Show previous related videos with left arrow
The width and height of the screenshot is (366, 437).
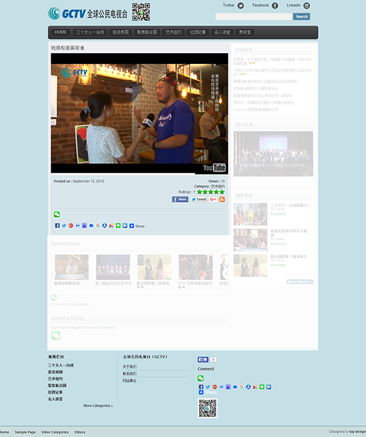[x=53, y=273]
